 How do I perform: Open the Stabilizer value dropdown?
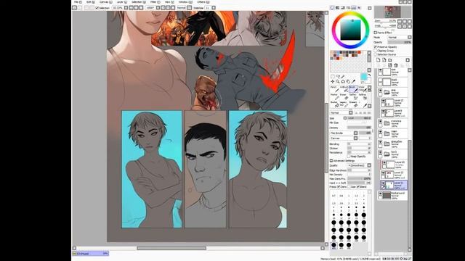coord(214,8)
